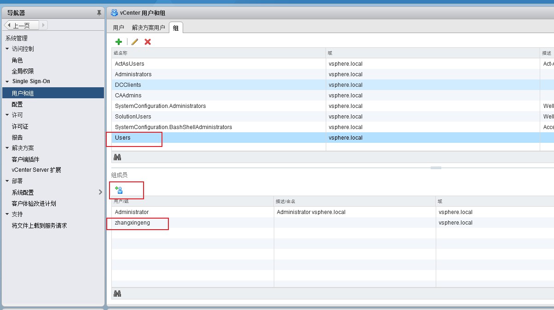Switch to the 解决方案用户 tab
Viewport: 554px width, 310px height.
[148, 28]
